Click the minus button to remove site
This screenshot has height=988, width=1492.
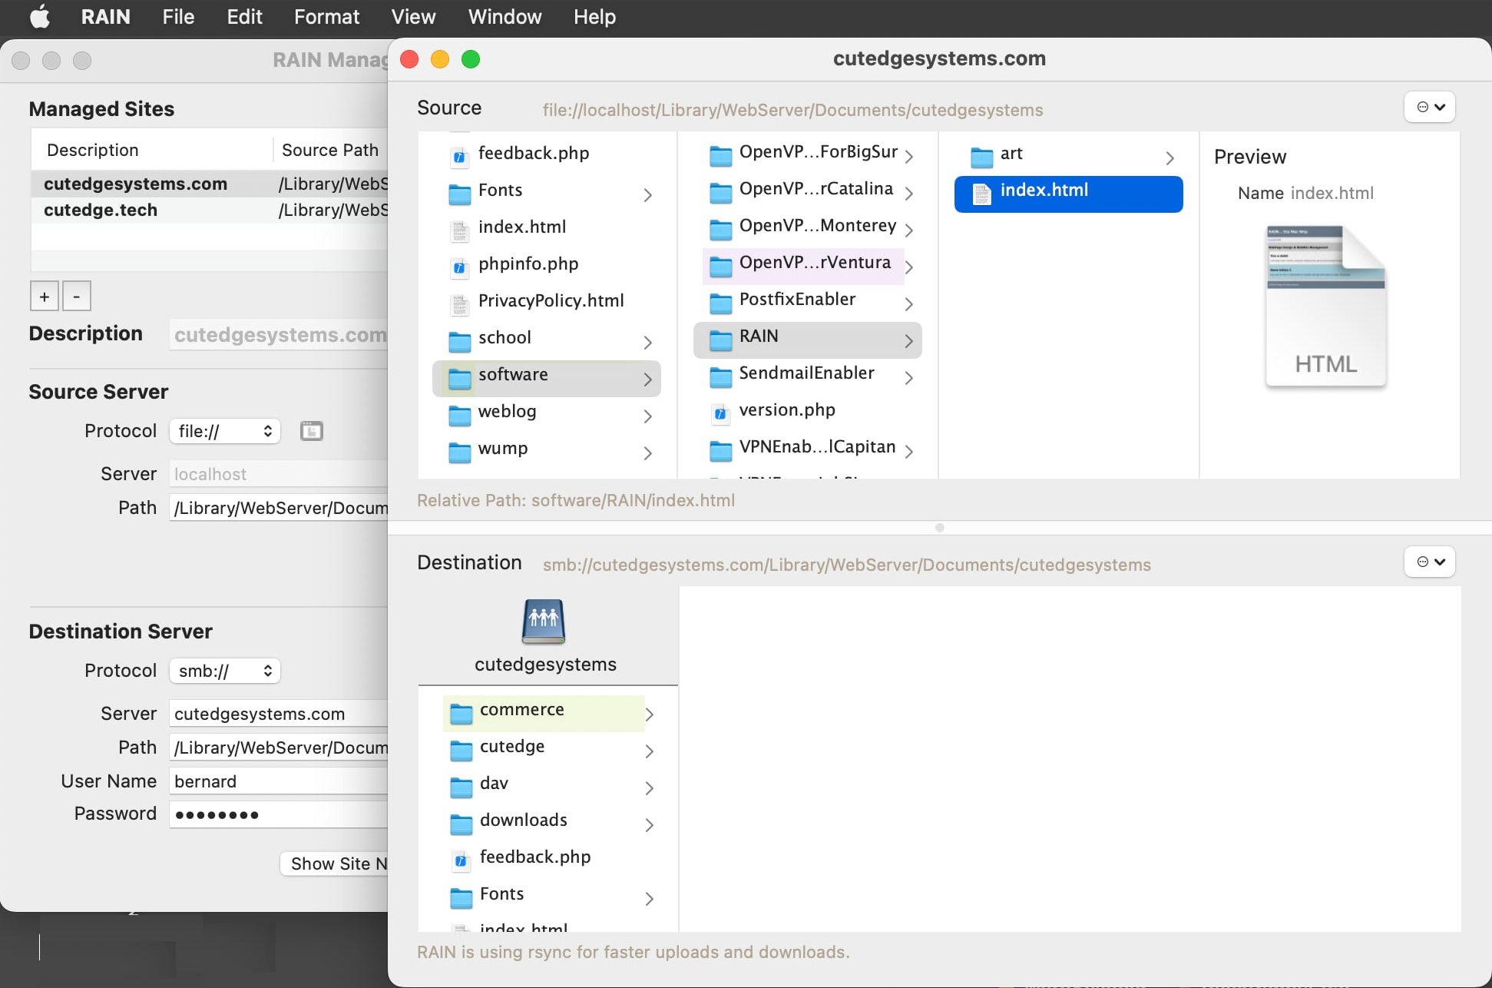(x=76, y=296)
